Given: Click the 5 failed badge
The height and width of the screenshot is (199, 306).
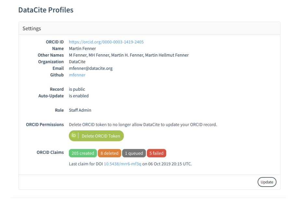Looking at the screenshot, I should point(156,153).
